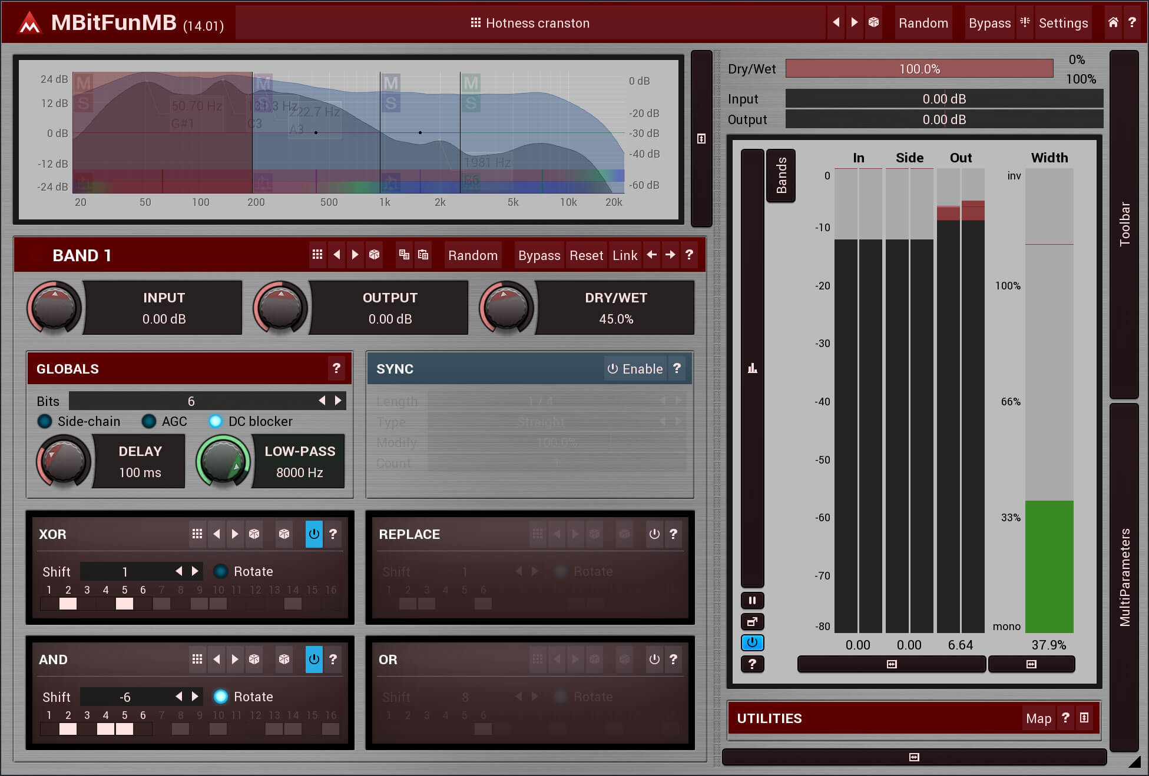Open AND presets grid icon
This screenshot has height=776, width=1149.
pyautogui.click(x=197, y=659)
